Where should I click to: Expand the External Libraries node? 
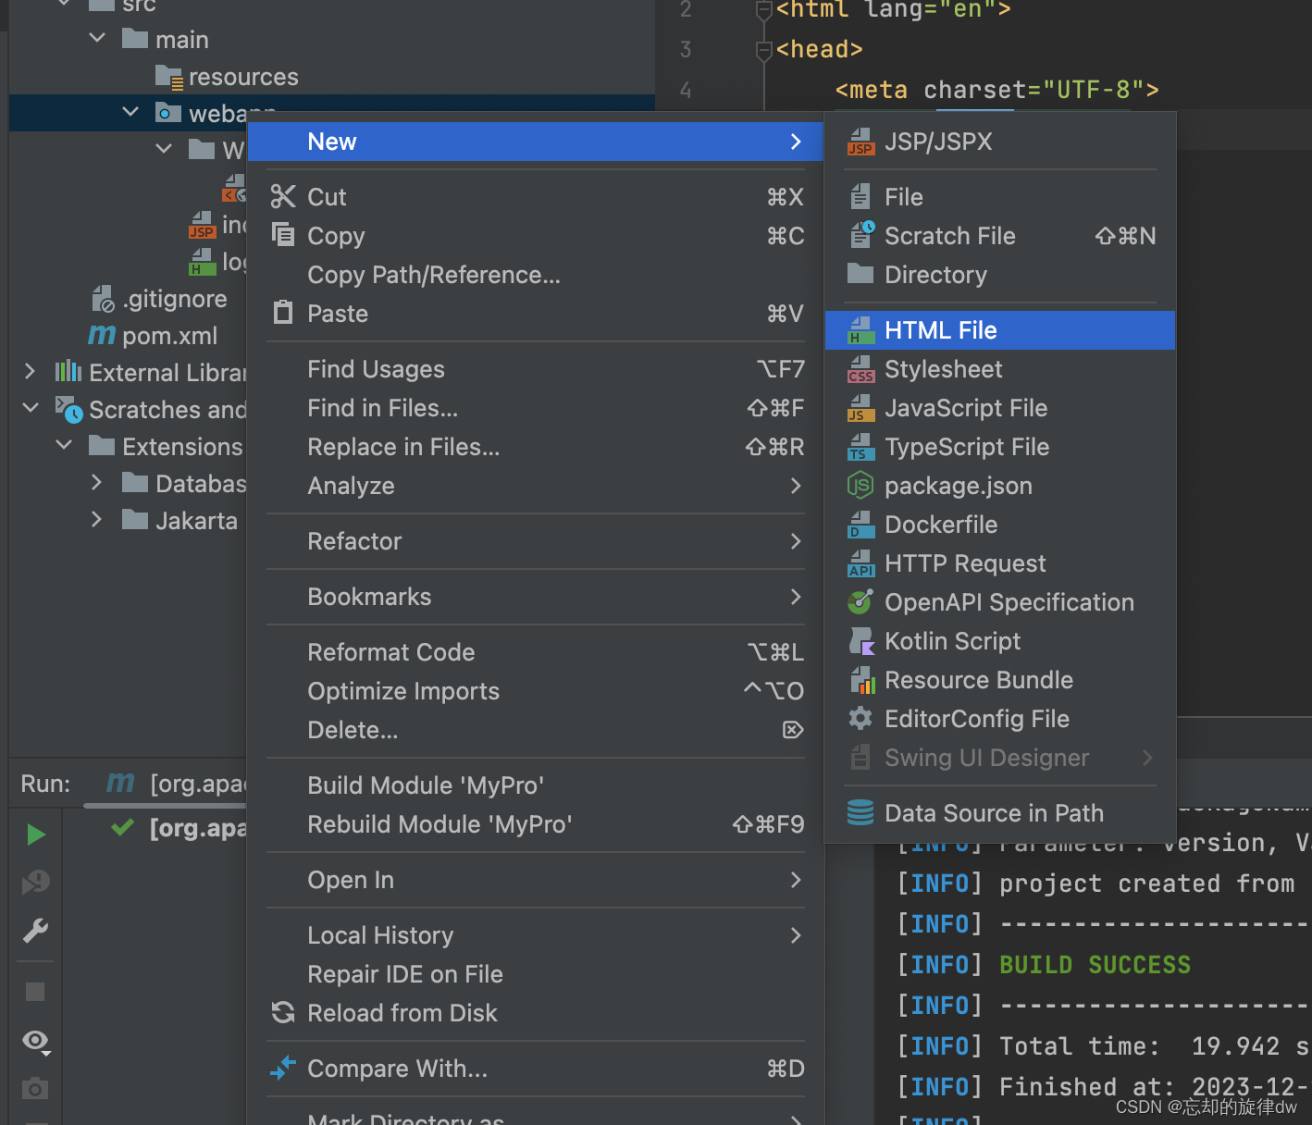(30, 371)
